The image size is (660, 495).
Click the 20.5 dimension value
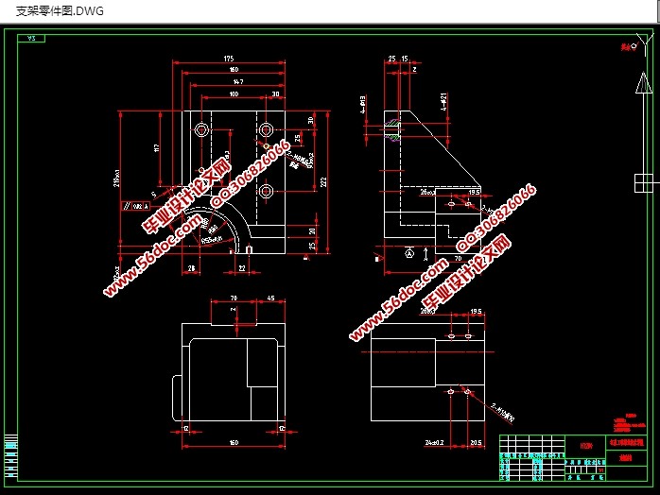(476, 442)
